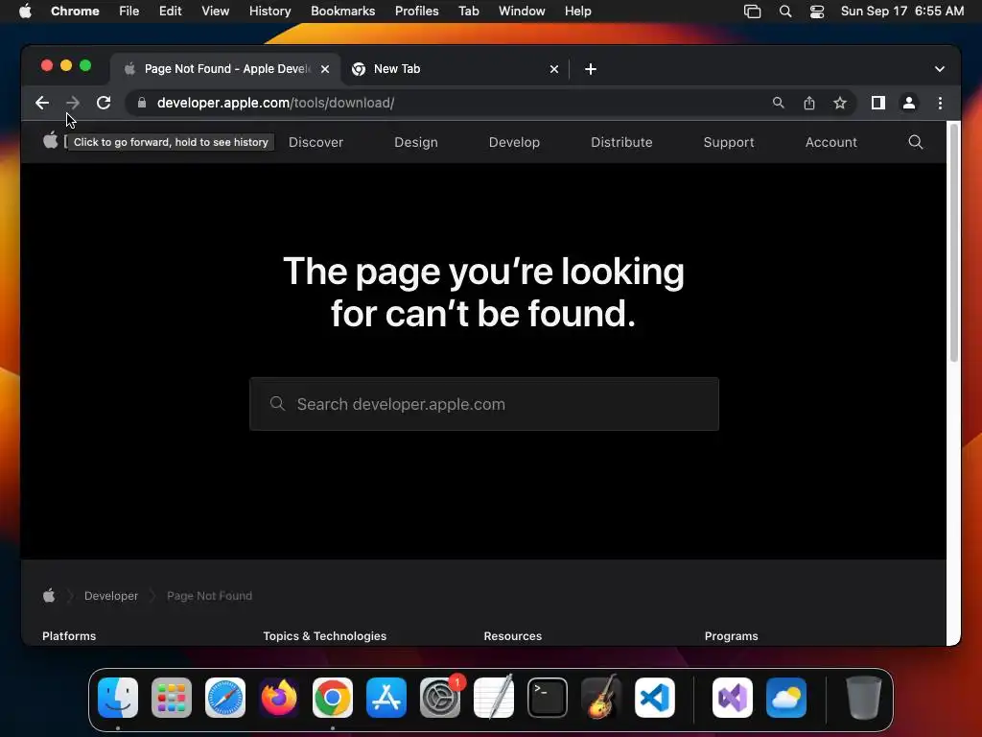
Task: Click the Resources footer heading
Action: pos(512,636)
